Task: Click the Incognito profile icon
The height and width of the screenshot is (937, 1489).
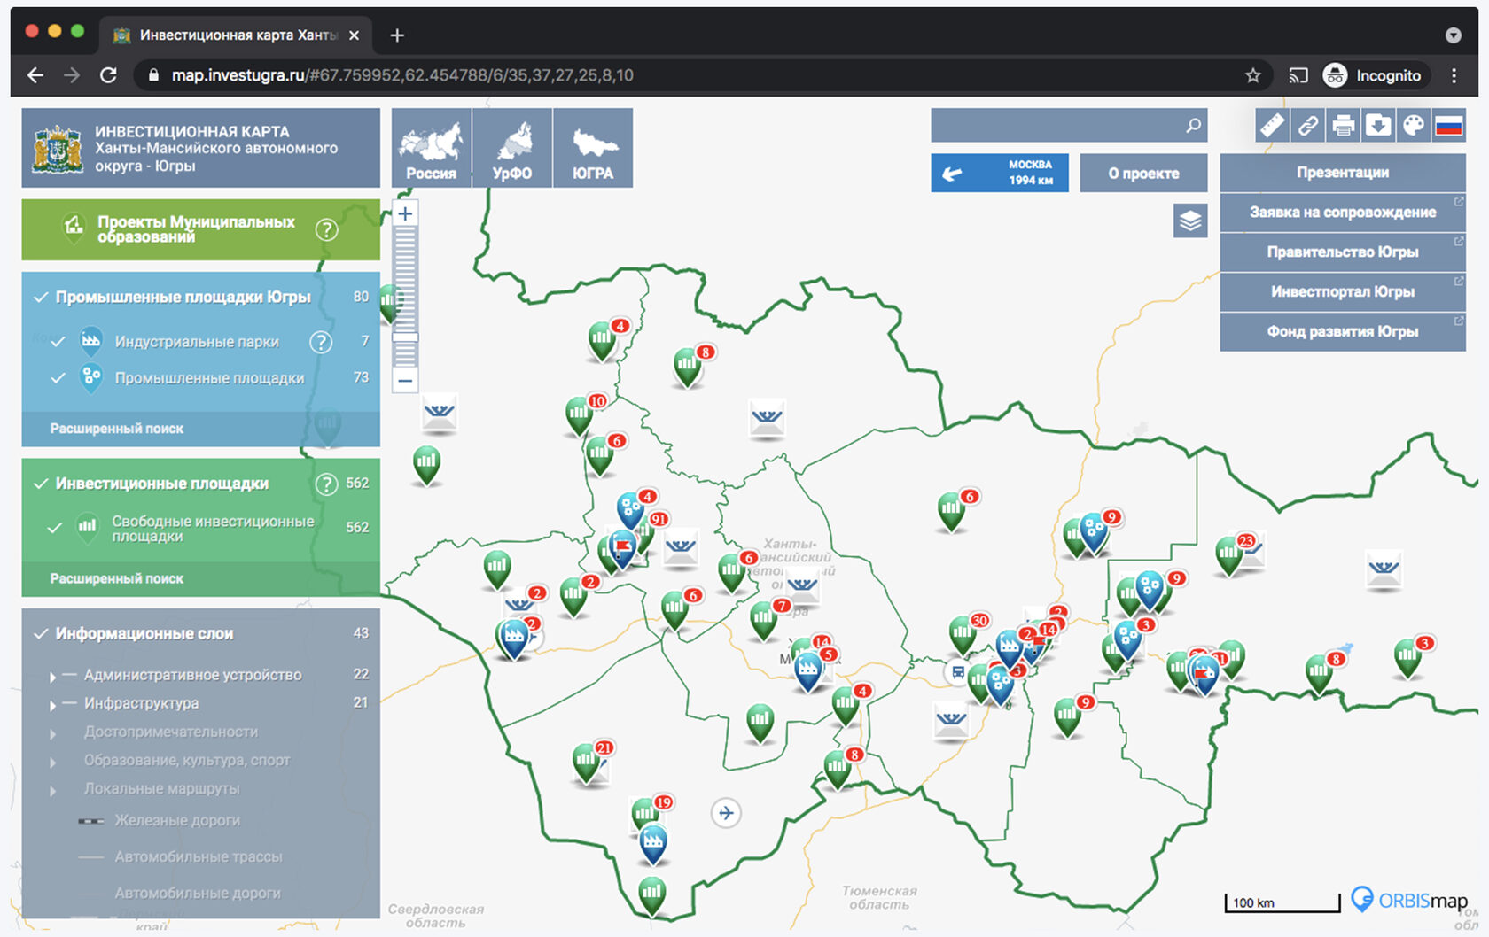Action: (1335, 75)
